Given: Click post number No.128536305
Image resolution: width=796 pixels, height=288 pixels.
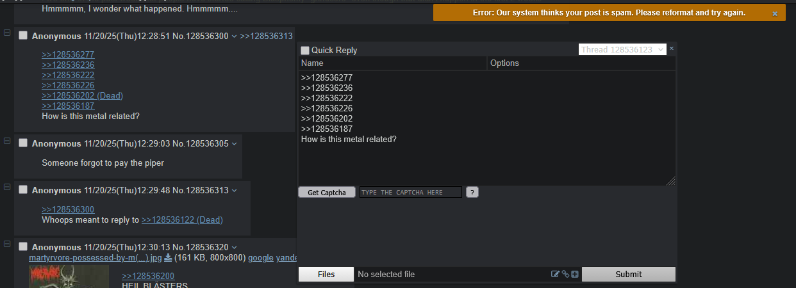Looking at the screenshot, I should coord(200,143).
